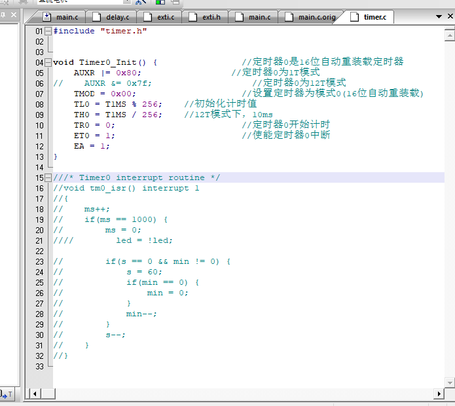Click the void Timer0_Init() declaration

pyautogui.click(x=105, y=62)
